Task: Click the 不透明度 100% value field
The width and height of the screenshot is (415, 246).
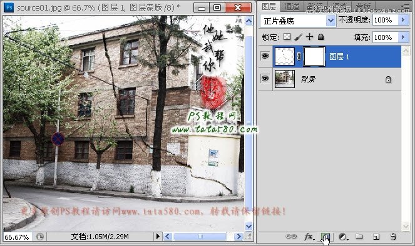Action: (x=386, y=20)
